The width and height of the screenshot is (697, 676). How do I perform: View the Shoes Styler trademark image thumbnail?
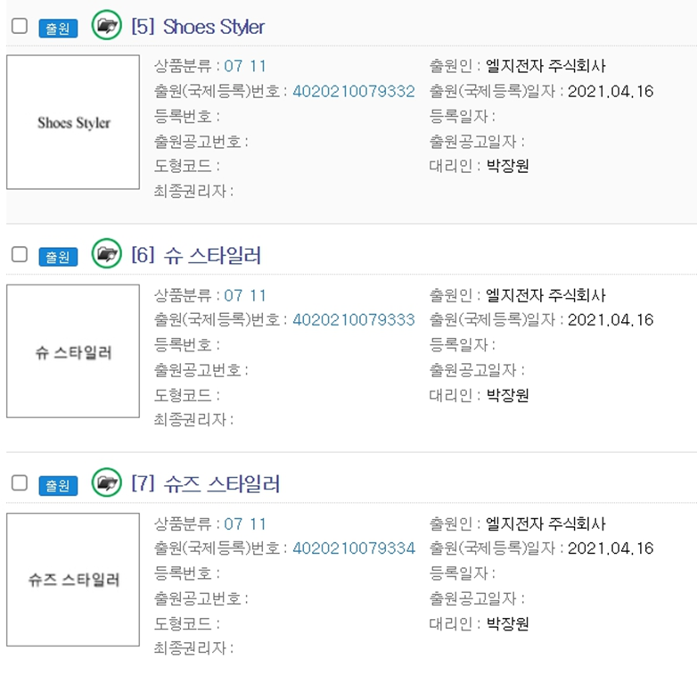[73, 122]
